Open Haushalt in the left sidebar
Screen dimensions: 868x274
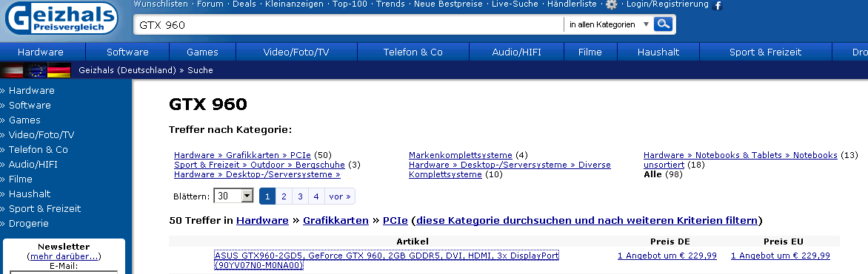pos(30,194)
